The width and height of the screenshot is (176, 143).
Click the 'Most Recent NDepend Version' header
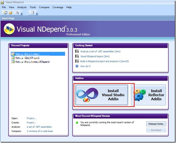click(120, 116)
